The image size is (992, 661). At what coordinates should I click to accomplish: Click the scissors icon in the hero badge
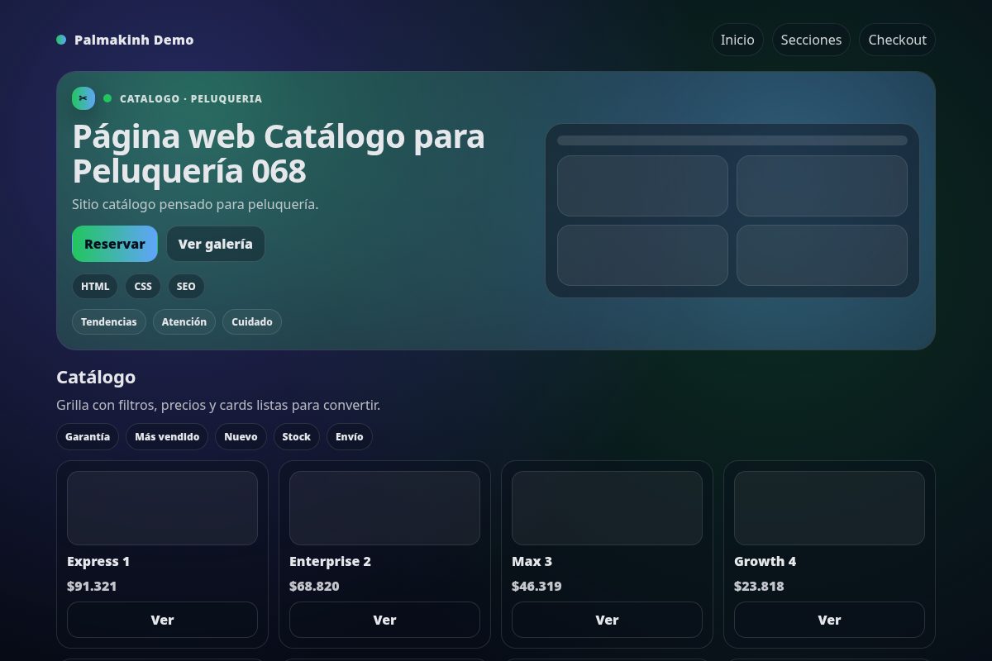click(x=83, y=97)
